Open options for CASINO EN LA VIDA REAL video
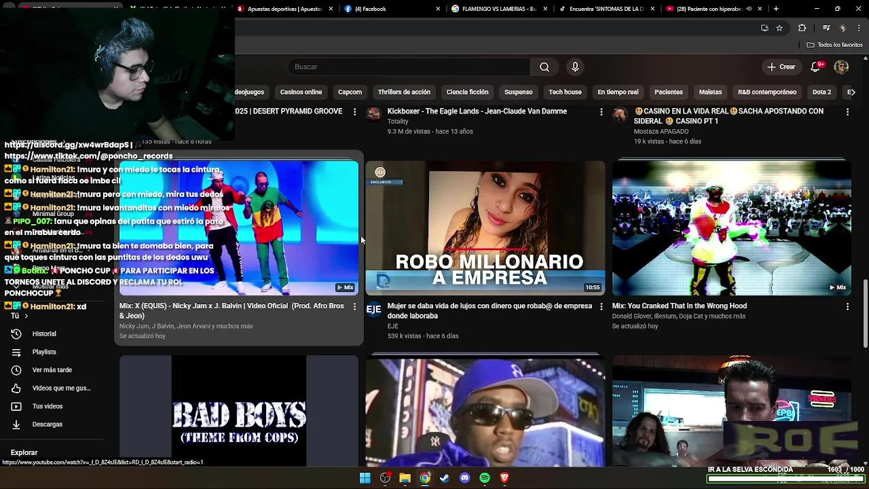 pos(847,111)
